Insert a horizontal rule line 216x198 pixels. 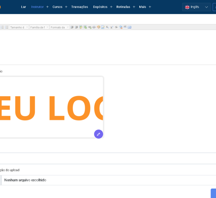[x=125, y=27]
